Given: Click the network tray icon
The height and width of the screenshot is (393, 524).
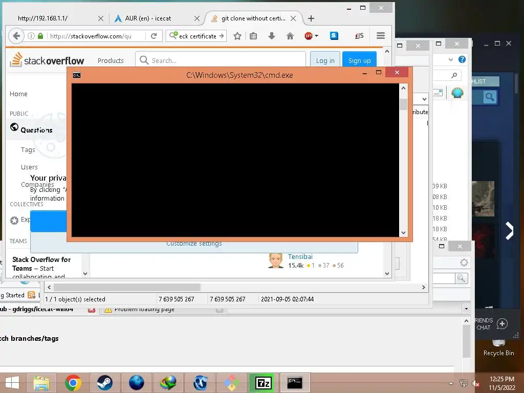Looking at the screenshot, I should (x=464, y=383).
